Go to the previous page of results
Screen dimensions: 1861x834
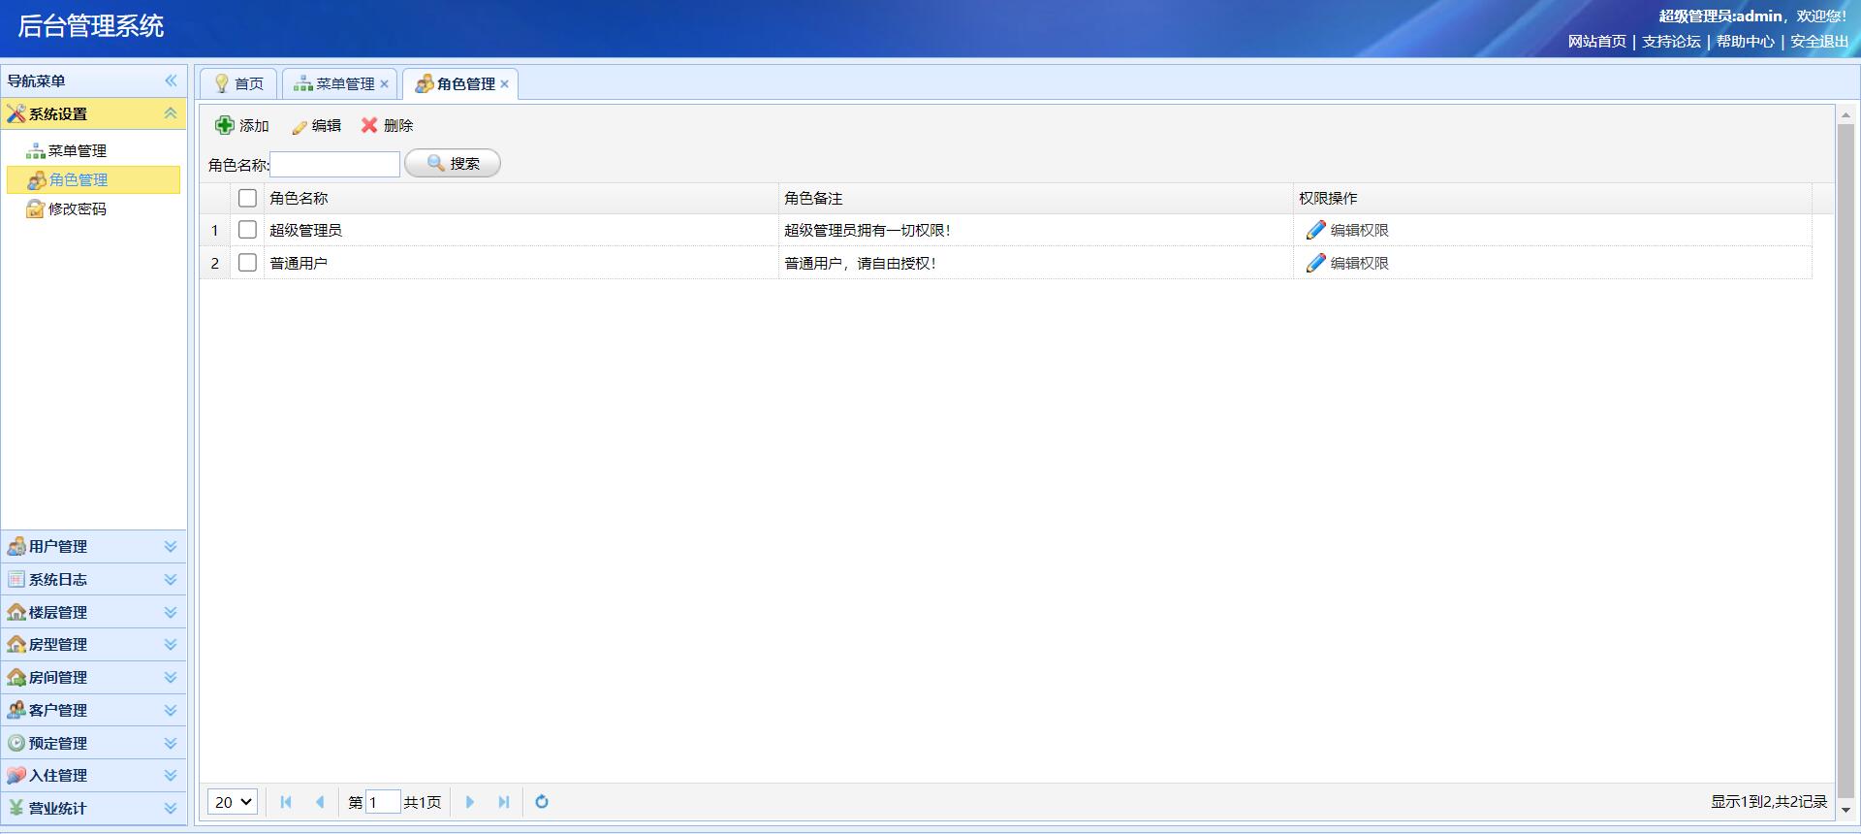pos(320,802)
